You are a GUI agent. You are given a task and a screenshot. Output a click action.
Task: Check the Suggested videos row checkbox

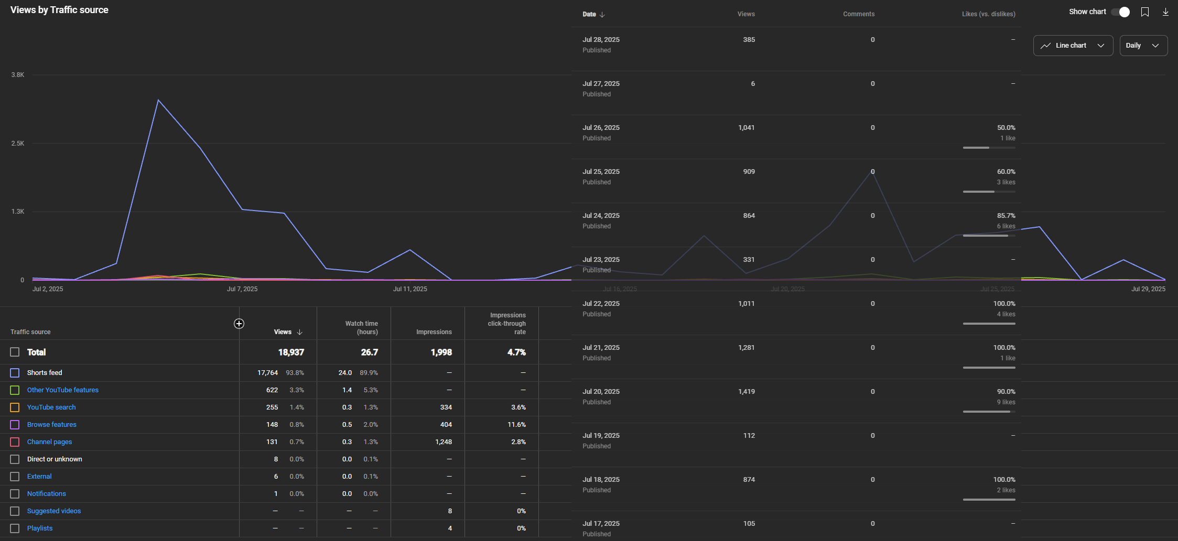click(x=15, y=511)
